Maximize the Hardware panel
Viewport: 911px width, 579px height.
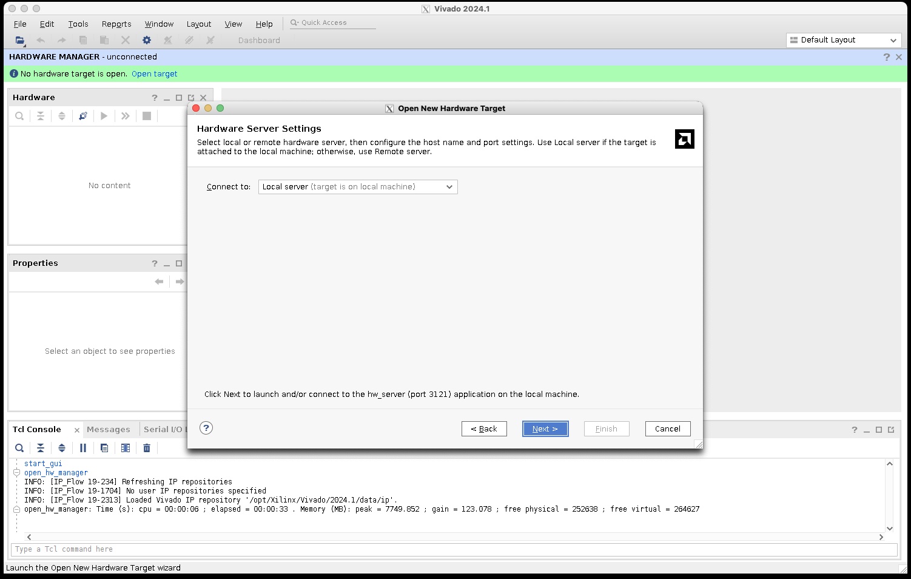click(179, 98)
